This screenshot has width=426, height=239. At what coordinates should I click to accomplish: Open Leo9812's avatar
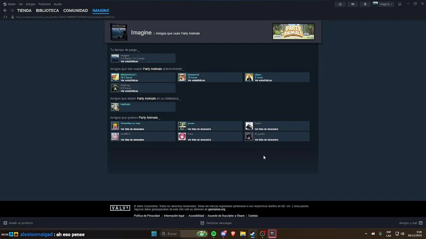115,136
